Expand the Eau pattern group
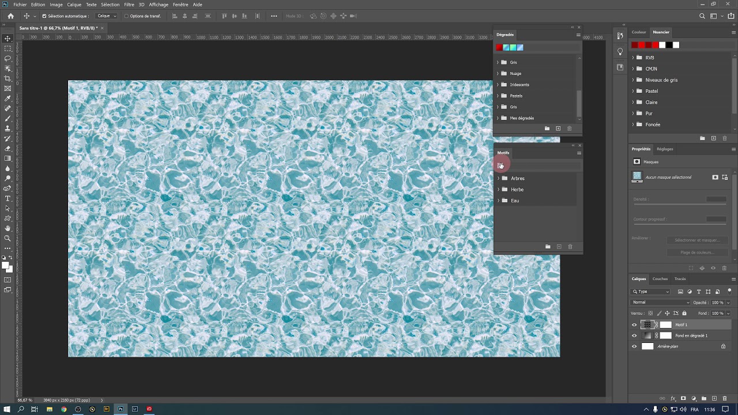 (x=498, y=201)
